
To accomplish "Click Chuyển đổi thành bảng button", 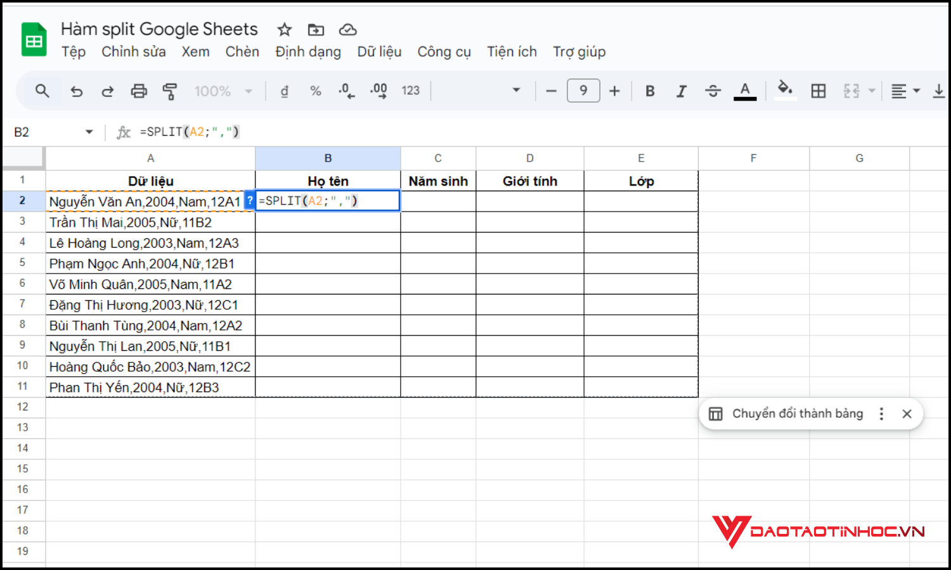I will (x=786, y=414).
